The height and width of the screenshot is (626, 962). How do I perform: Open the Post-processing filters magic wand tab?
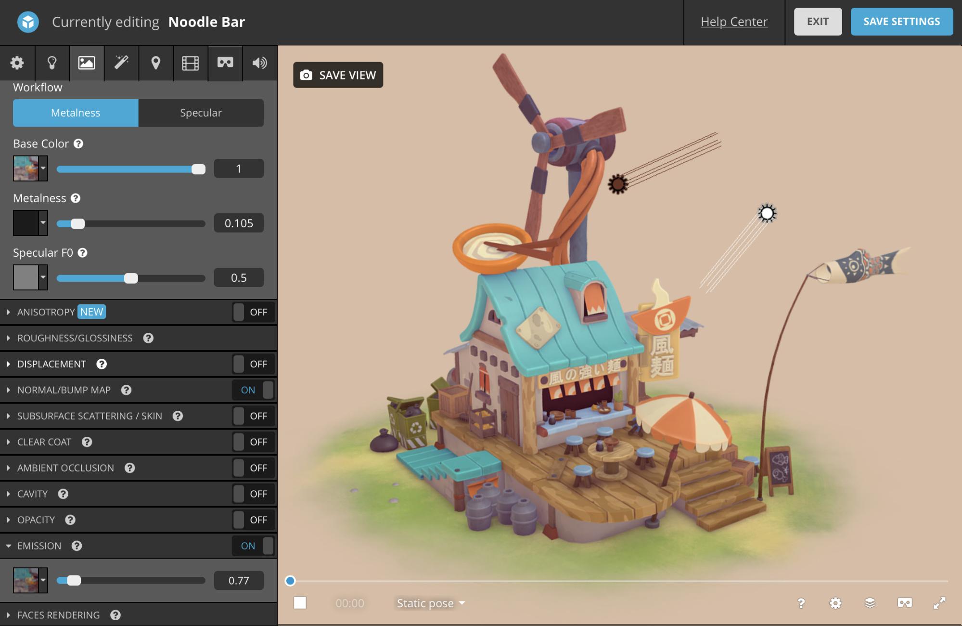(121, 63)
